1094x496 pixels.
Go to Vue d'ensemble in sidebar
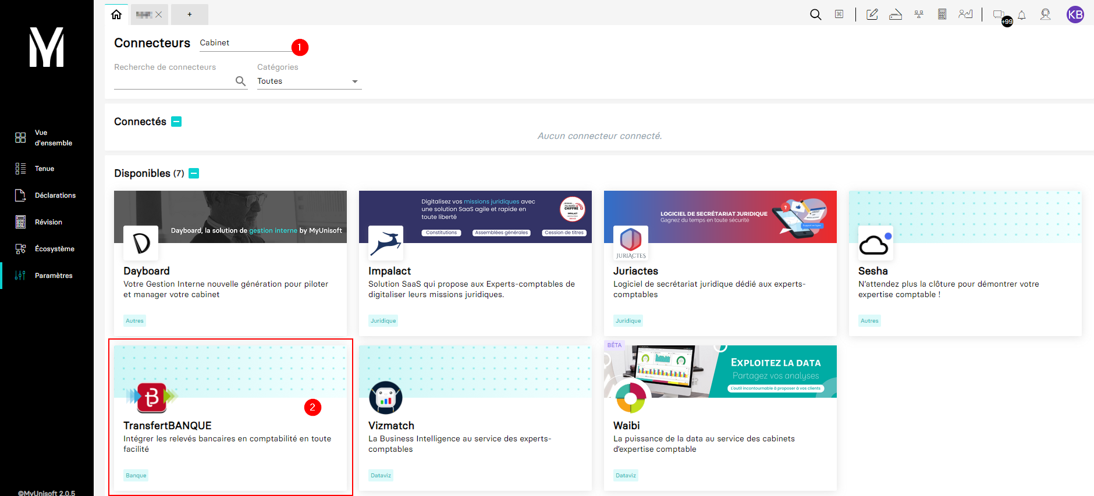[x=47, y=138]
